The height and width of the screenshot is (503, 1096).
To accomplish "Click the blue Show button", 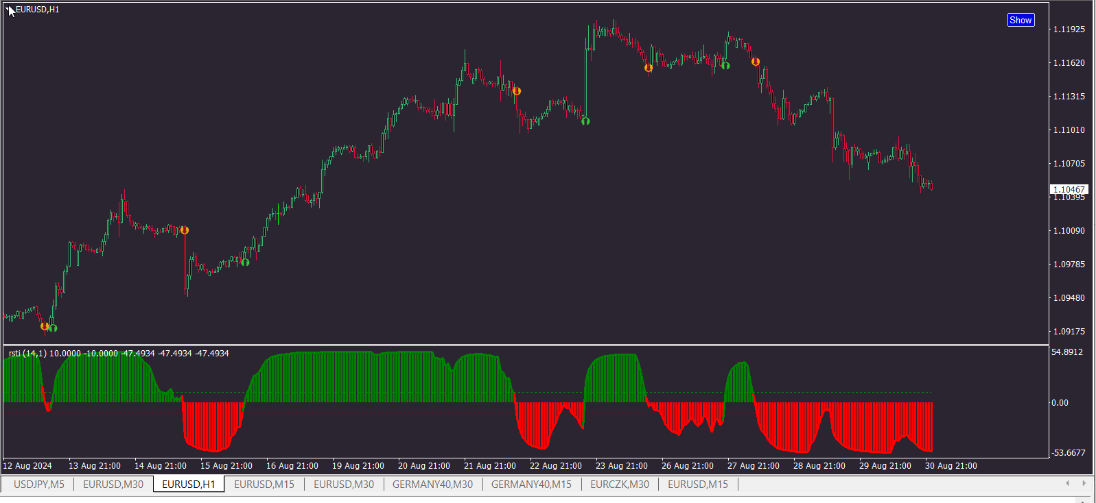I will tap(1021, 20).
